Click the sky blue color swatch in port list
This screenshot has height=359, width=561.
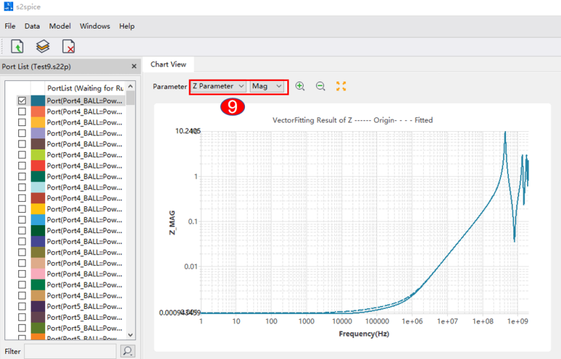(38, 219)
